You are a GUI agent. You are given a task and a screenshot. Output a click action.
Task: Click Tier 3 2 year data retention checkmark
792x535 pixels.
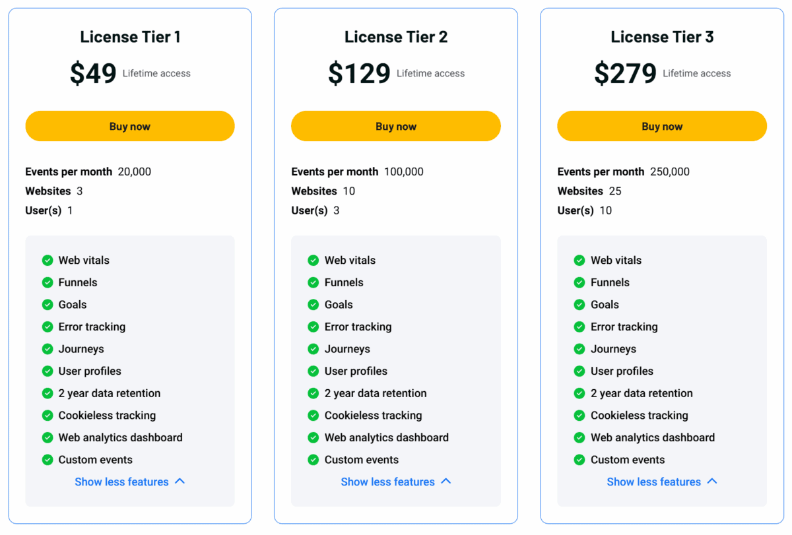[x=579, y=393]
